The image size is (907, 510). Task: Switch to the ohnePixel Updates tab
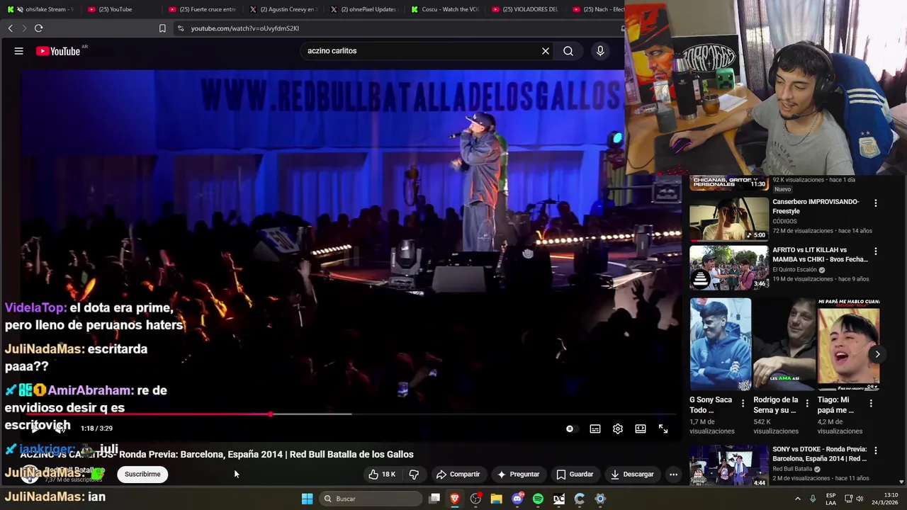pyautogui.click(x=364, y=9)
